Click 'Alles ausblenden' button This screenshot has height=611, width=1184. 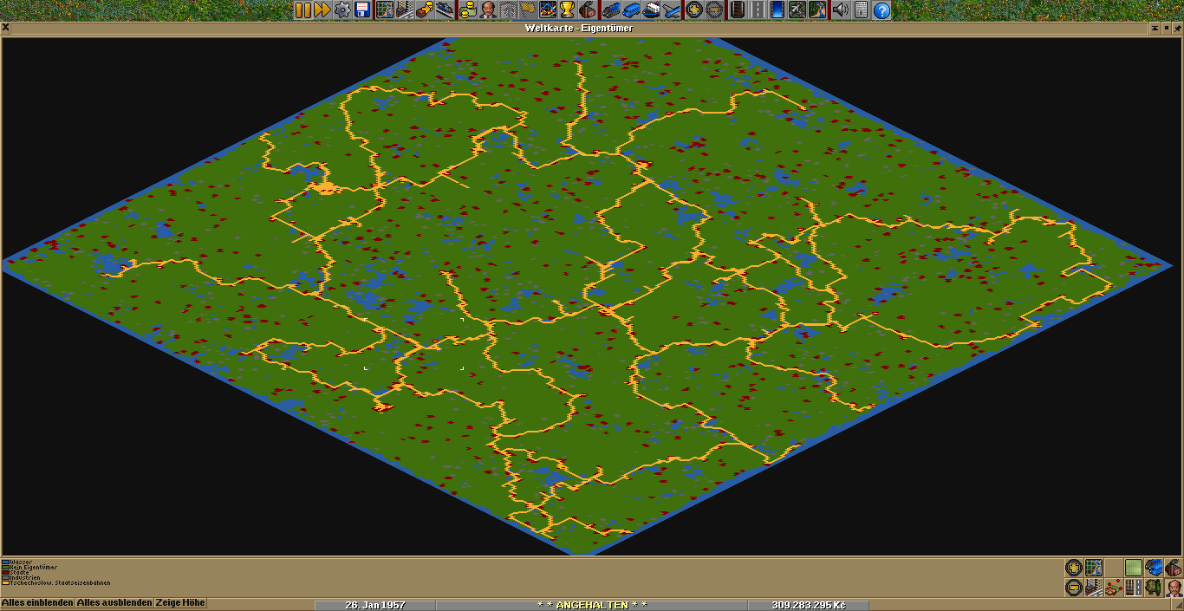pos(114,603)
